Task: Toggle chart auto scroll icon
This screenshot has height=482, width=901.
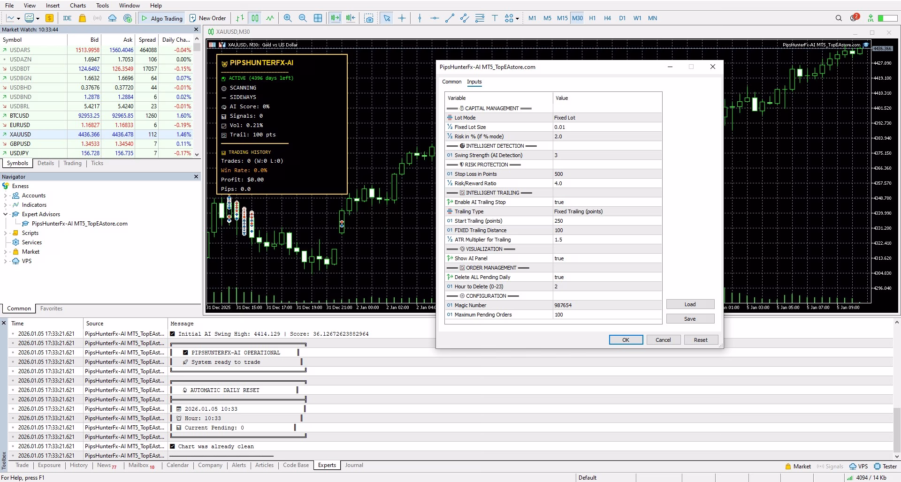Action: pos(335,18)
